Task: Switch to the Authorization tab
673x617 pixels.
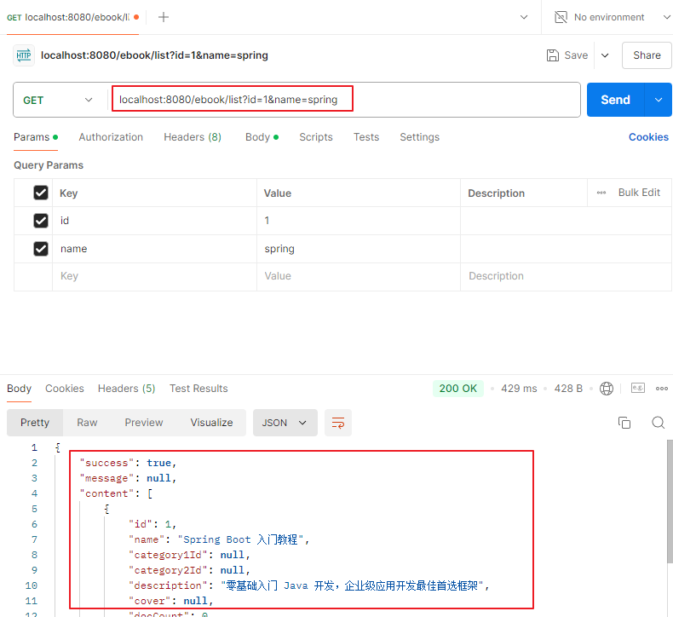Action: [111, 137]
